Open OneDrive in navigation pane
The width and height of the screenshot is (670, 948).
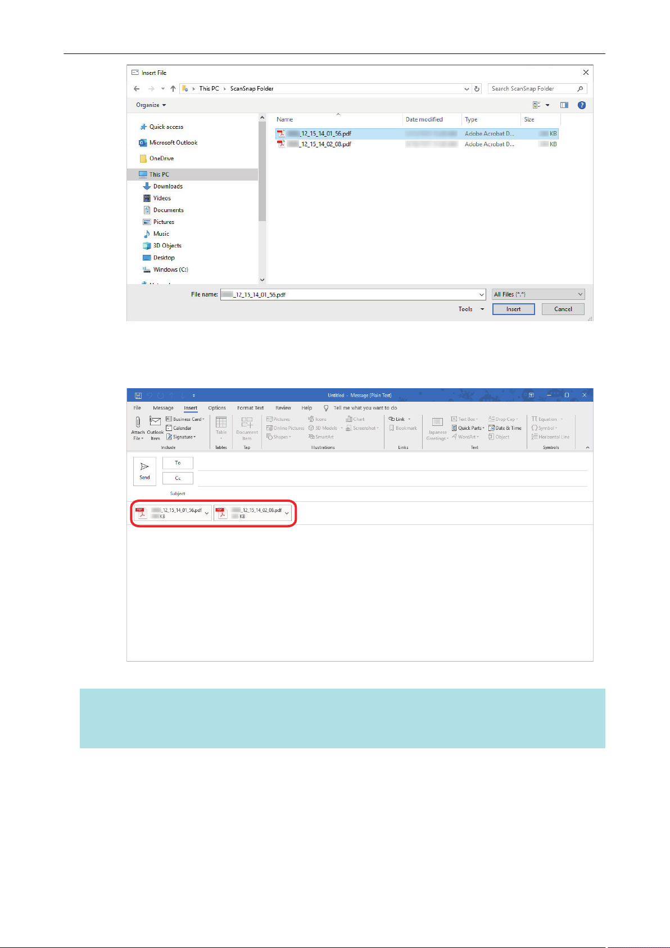coord(157,159)
